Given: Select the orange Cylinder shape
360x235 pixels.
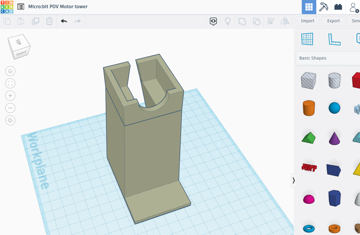Looking at the screenshot, I should pyautogui.click(x=309, y=108).
